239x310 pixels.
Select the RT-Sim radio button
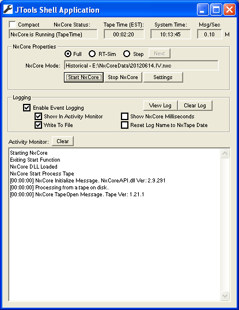click(x=92, y=54)
